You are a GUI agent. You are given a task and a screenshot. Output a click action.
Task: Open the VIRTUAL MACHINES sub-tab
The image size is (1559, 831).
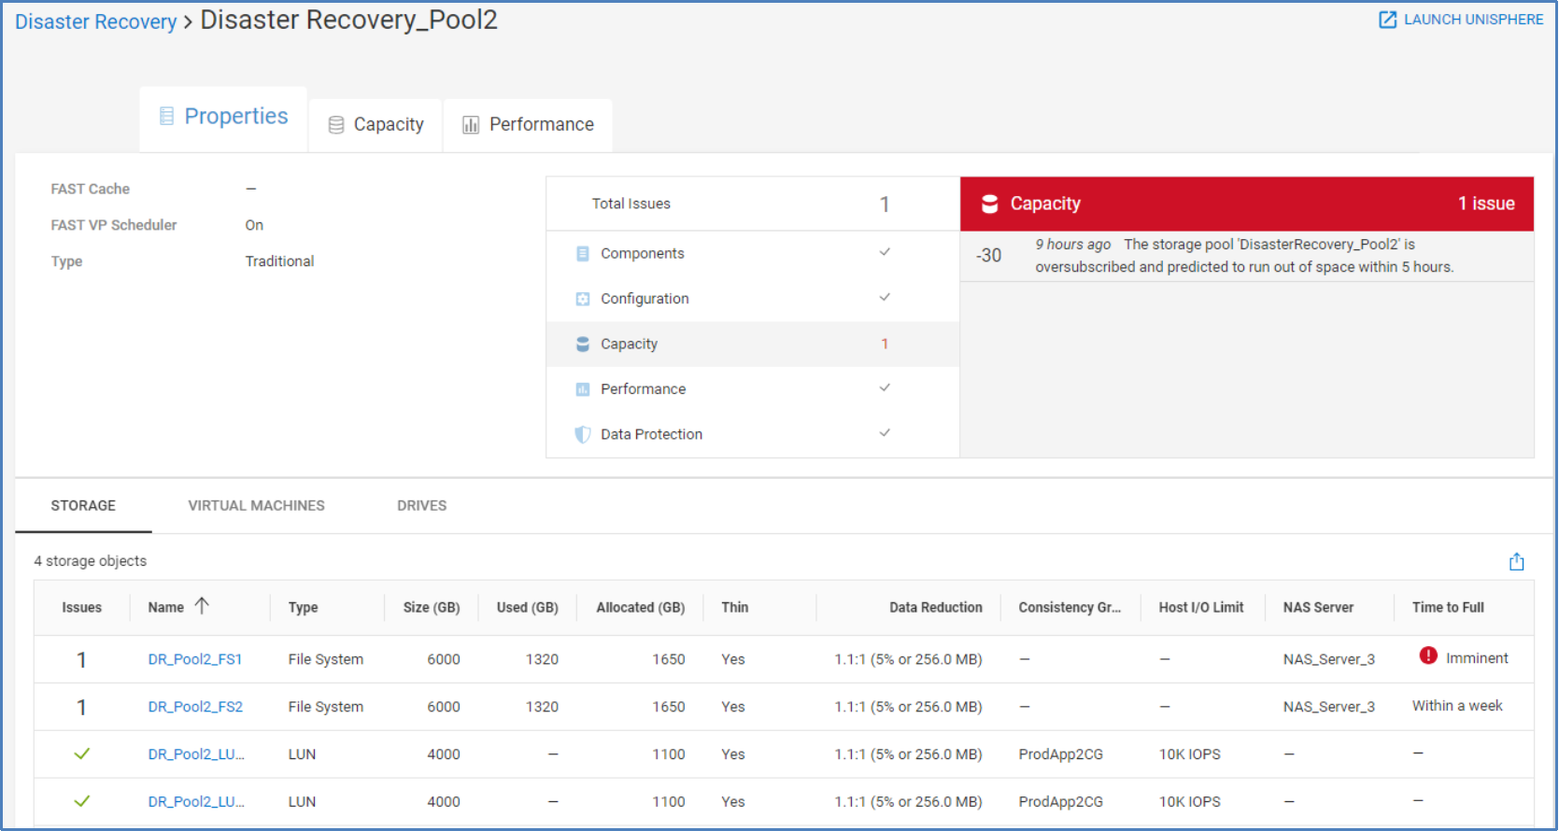(x=257, y=506)
